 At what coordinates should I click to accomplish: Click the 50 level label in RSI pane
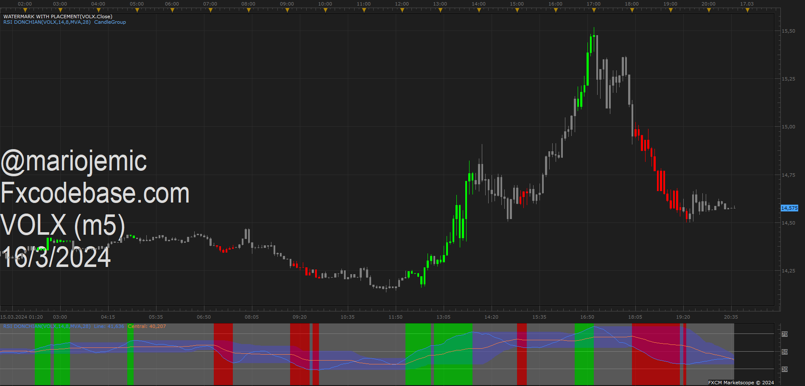(x=785, y=352)
